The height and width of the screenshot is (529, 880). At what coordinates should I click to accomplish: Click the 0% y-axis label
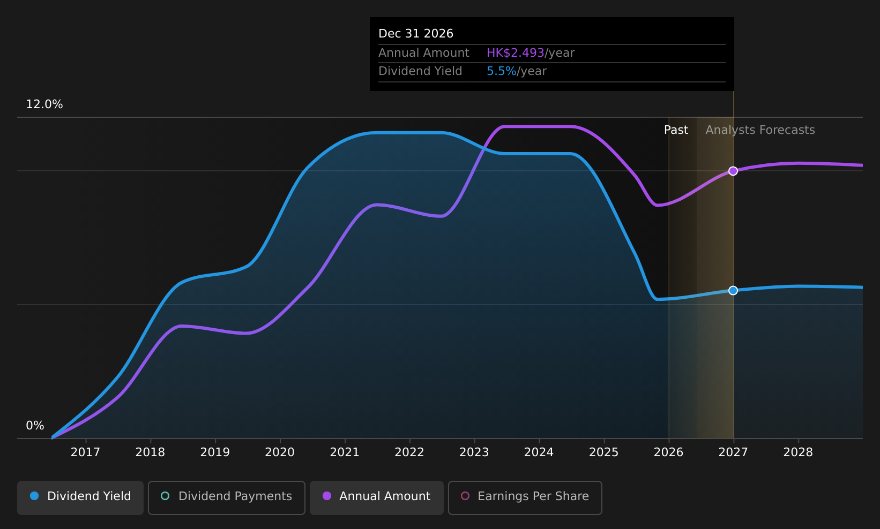point(35,426)
